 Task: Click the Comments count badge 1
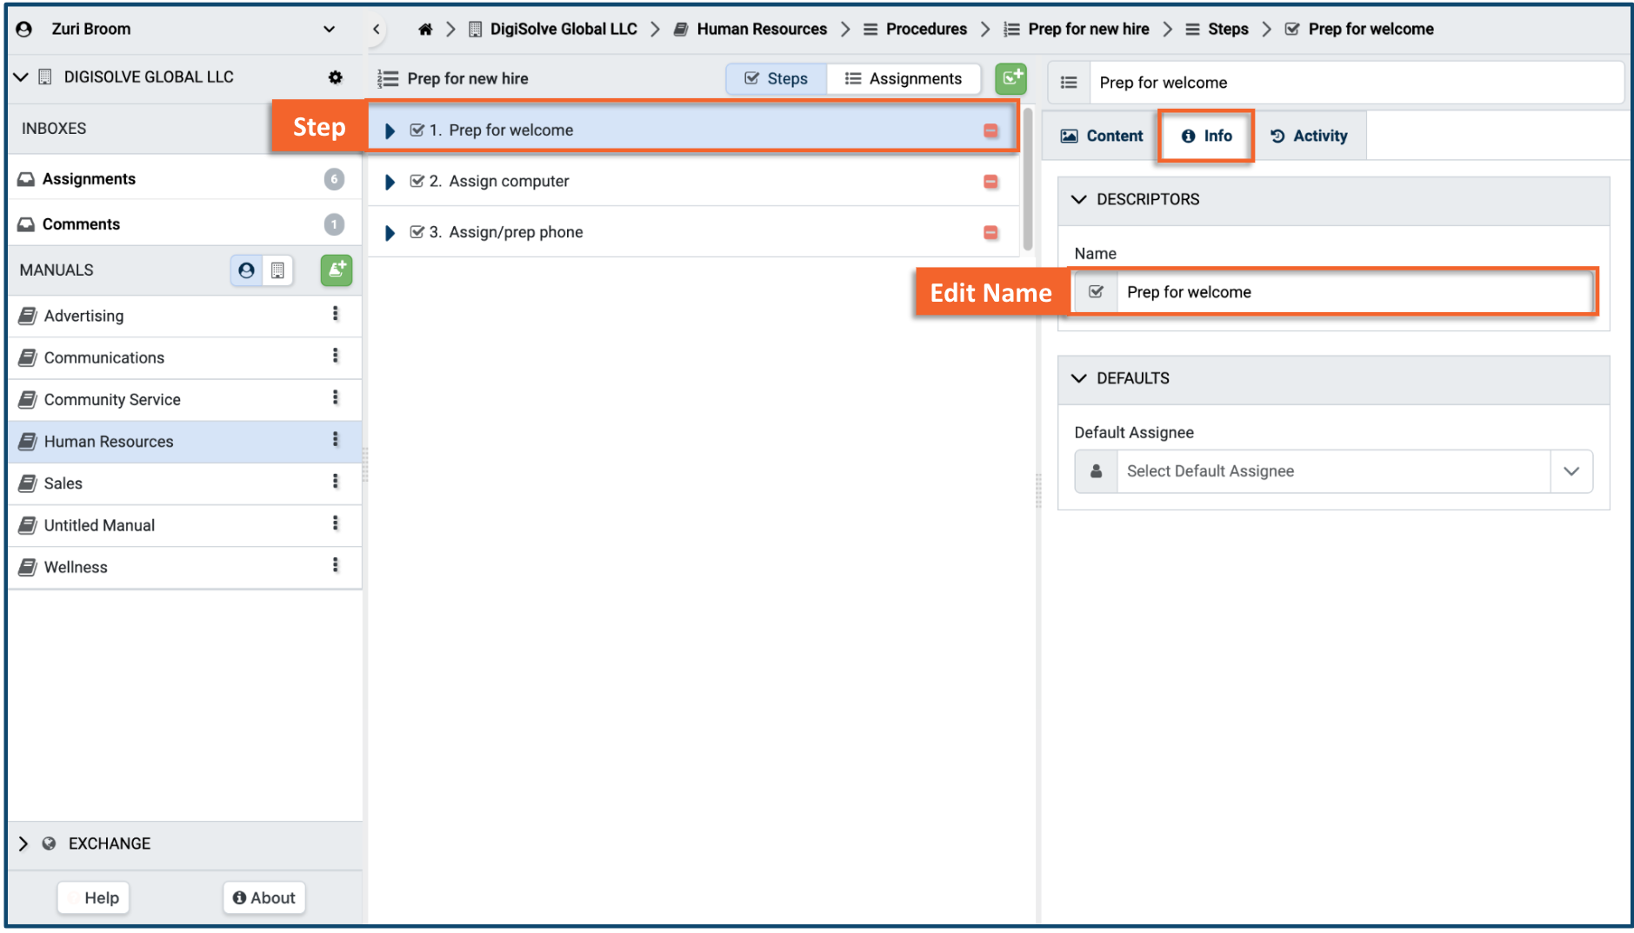click(334, 224)
